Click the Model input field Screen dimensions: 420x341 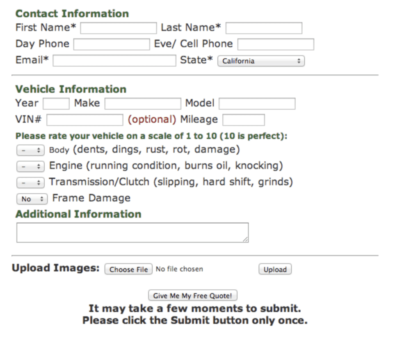257,103
